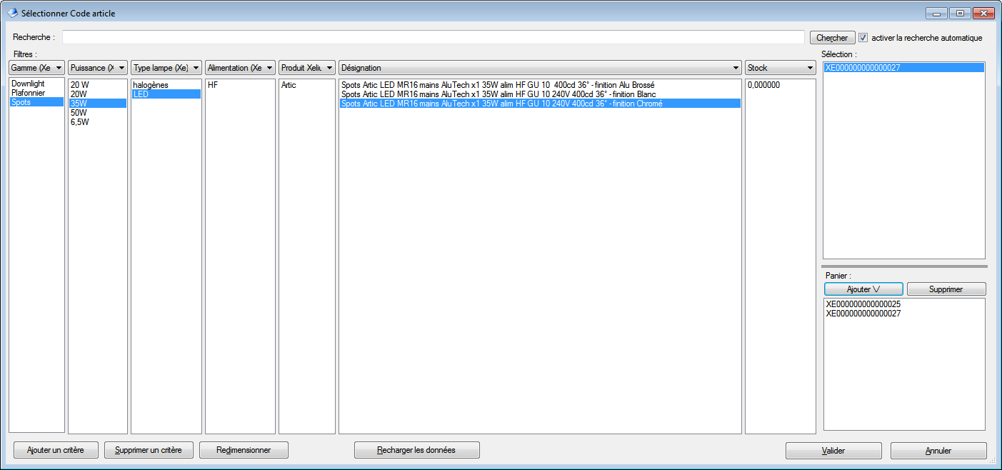Select '20 W' power entry with a space
The image size is (1002, 470).
98,85
